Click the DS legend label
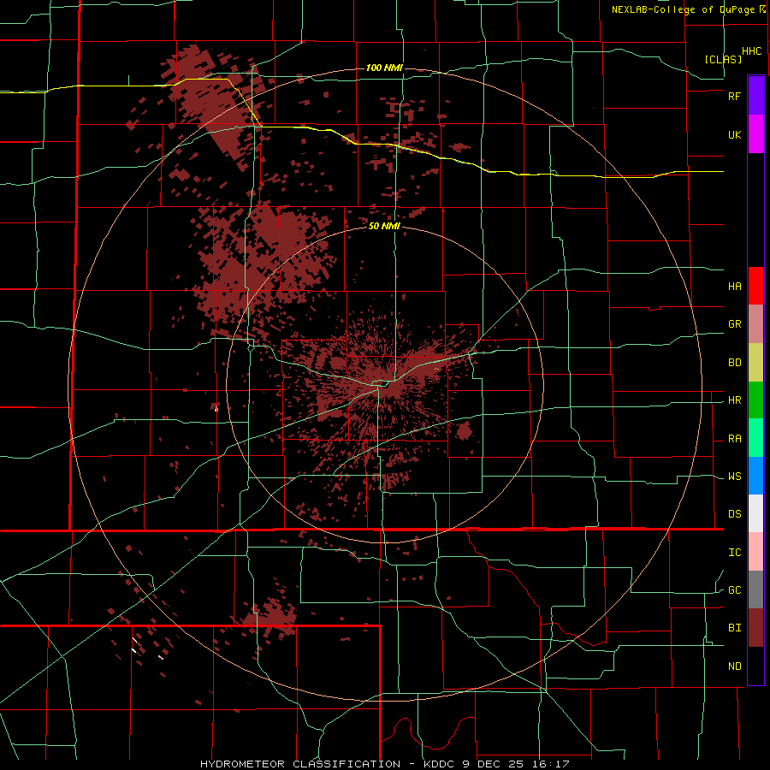Screen dimensions: 770x770 pos(734,513)
